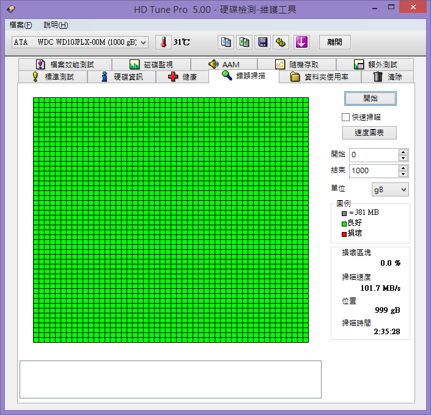The height and width of the screenshot is (415, 431).
Task: Switch to the 健康 tab
Action: point(182,77)
